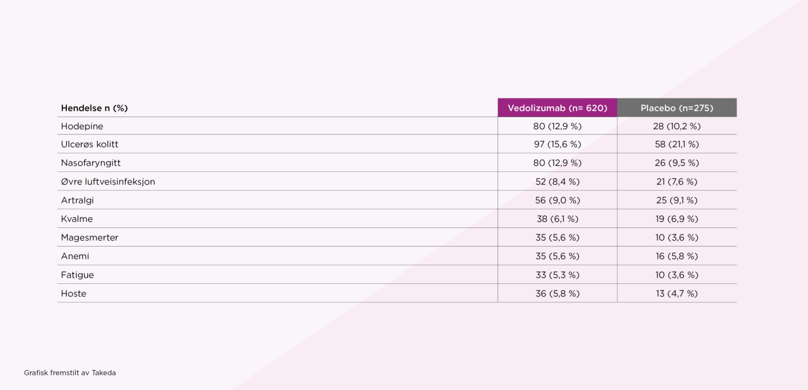Click the Hoste row label
The image size is (808, 390).
[x=74, y=293]
